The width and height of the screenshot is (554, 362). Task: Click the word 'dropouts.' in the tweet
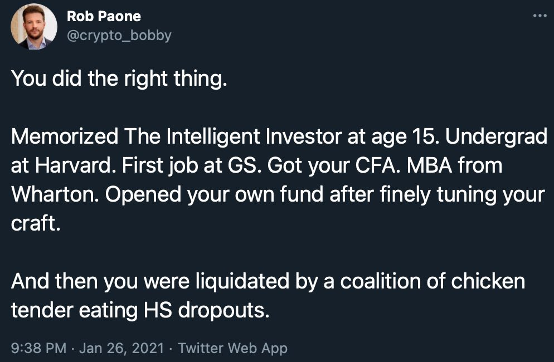pos(223,311)
